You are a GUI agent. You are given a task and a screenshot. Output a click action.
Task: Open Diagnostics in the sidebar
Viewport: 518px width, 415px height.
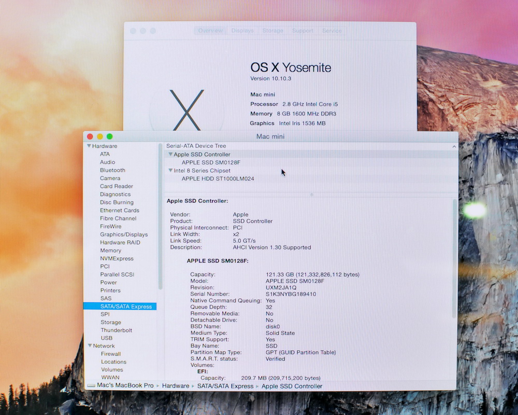pos(116,194)
